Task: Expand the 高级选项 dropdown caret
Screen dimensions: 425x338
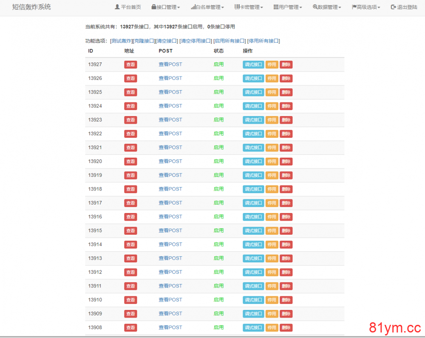Action: coord(379,8)
